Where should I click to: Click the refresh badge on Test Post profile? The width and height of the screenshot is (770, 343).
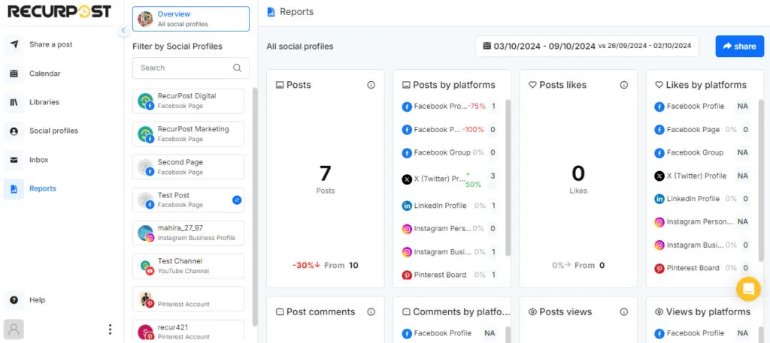pyautogui.click(x=237, y=200)
